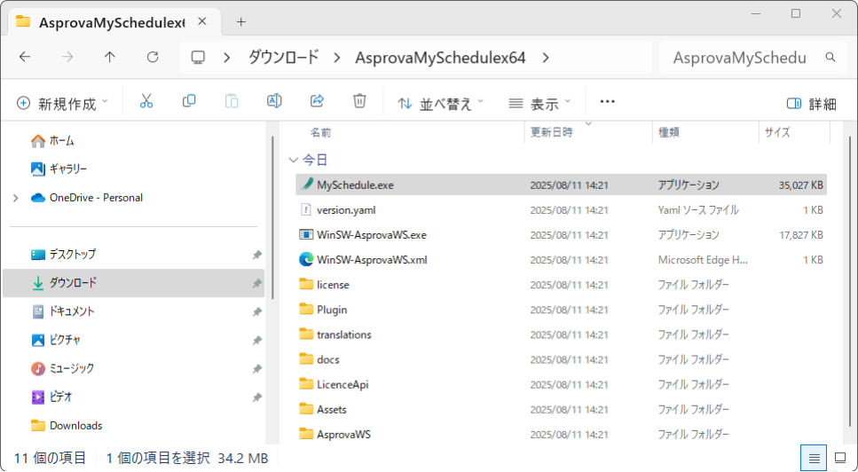Image resolution: width=858 pixels, height=472 pixels.
Task: Click the PC monitor icon in address bar
Action: tap(198, 58)
